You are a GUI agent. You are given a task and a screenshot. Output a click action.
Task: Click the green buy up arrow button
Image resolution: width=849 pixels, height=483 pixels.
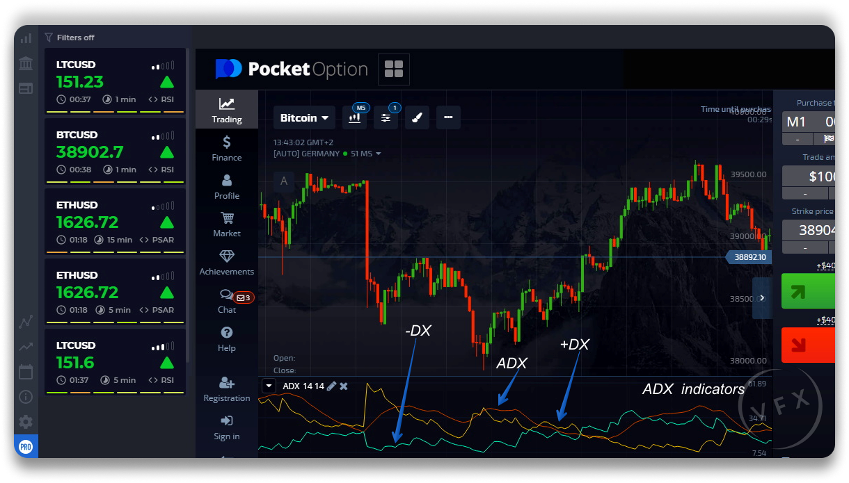click(808, 290)
